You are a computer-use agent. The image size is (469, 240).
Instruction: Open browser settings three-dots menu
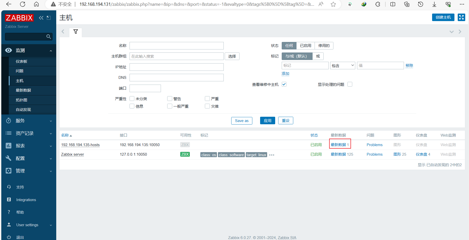point(462,4)
